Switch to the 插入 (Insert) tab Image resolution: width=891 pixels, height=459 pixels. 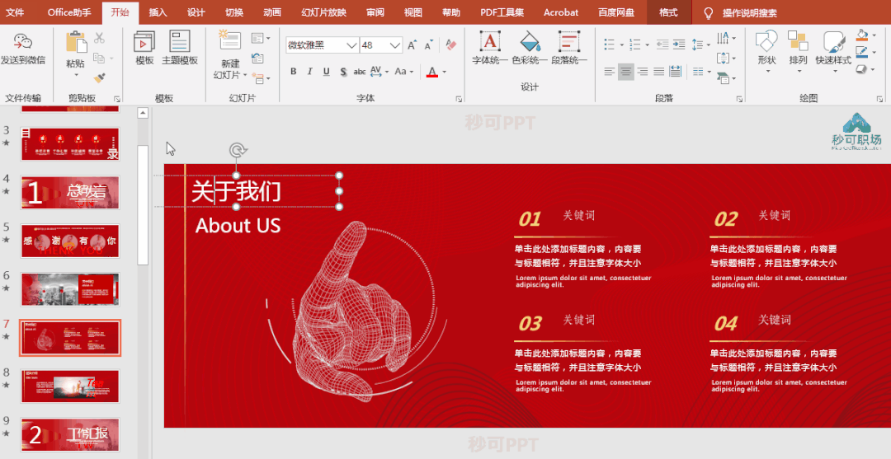158,12
